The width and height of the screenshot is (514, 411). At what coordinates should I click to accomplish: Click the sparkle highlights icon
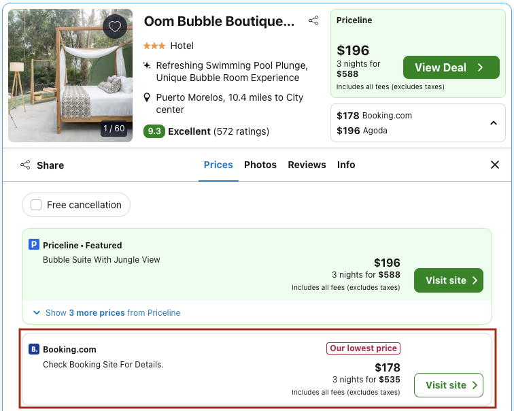click(148, 65)
